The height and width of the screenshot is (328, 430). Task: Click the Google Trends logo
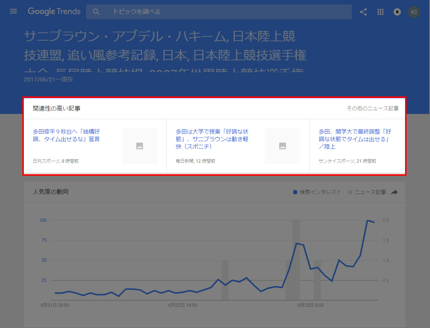pyautogui.click(x=54, y=12)
